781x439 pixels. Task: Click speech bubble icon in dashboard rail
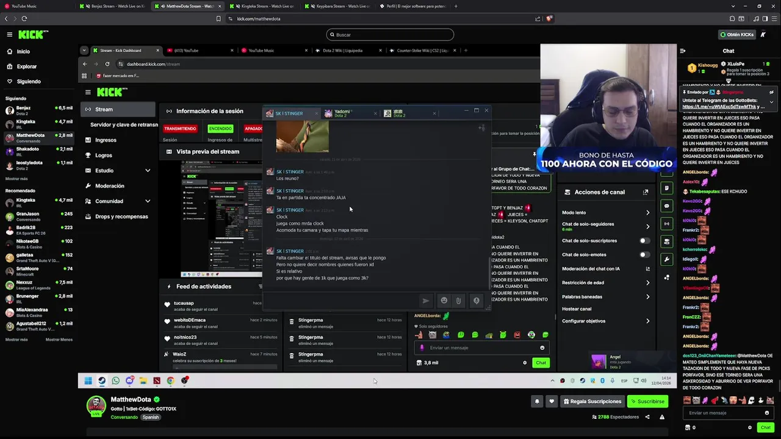click(x=667, y=206)
